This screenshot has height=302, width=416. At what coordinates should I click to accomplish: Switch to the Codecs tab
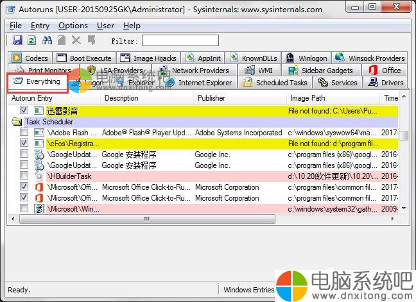click(31, 58)
